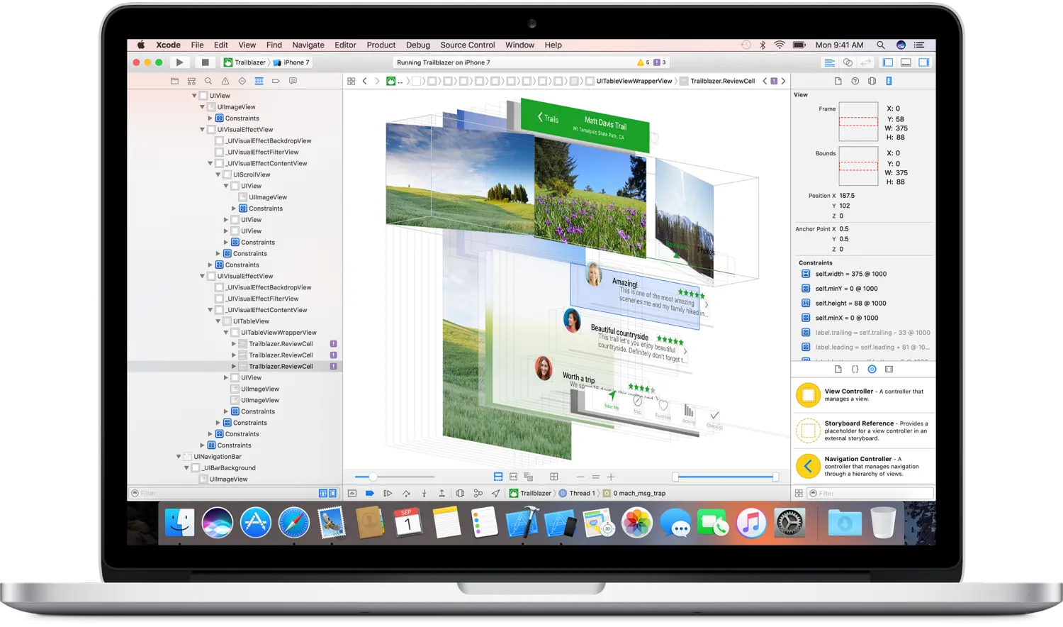
Task: Select the Debug navigator icon
Action: pyautogui.click(x=259, y=81)
